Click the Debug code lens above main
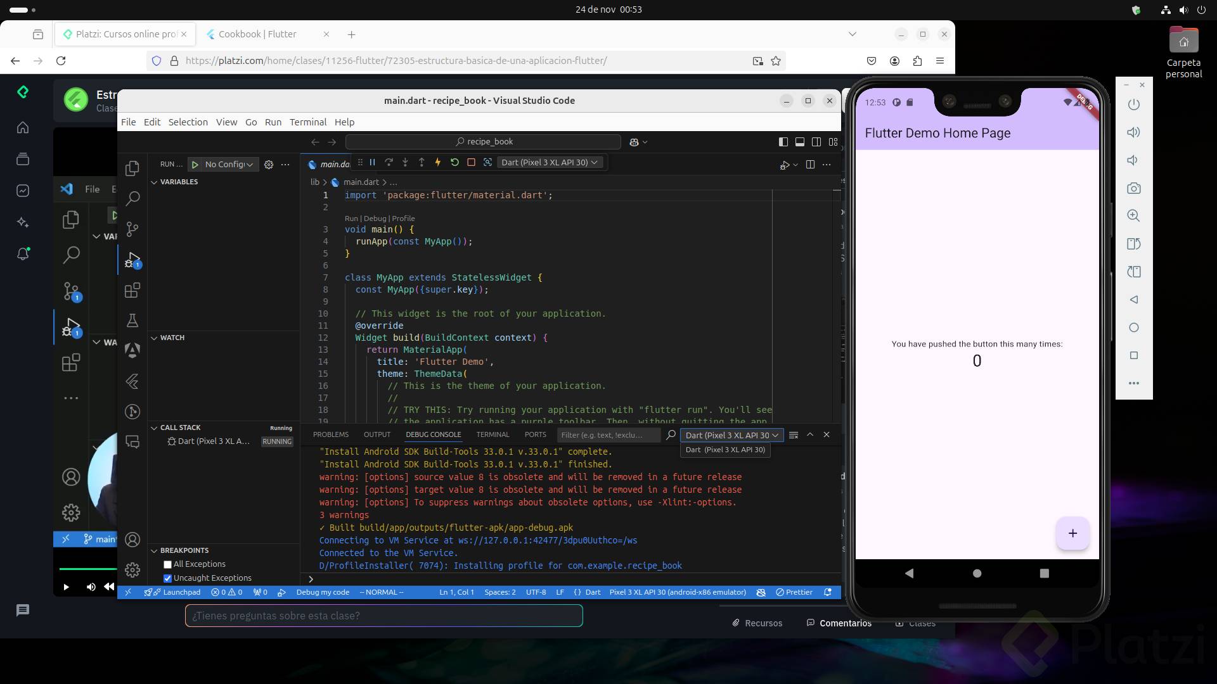Viewport: 1217px width, 684px height. (375, 218)
